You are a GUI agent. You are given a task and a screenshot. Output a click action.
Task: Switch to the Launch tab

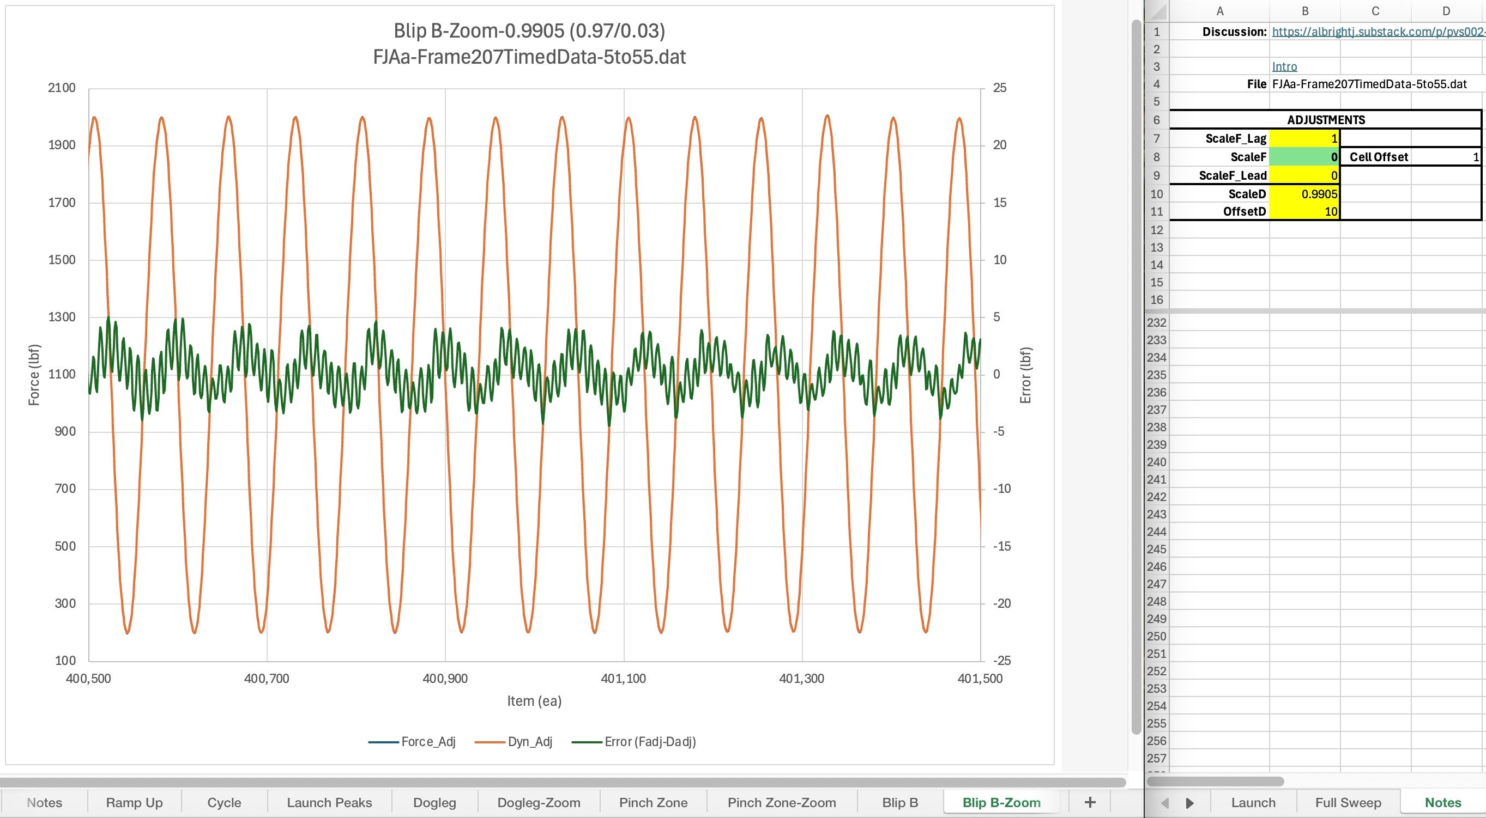(1254, 802)
